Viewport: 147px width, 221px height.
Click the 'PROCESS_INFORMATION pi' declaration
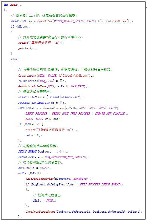click(x=41, y=103)
